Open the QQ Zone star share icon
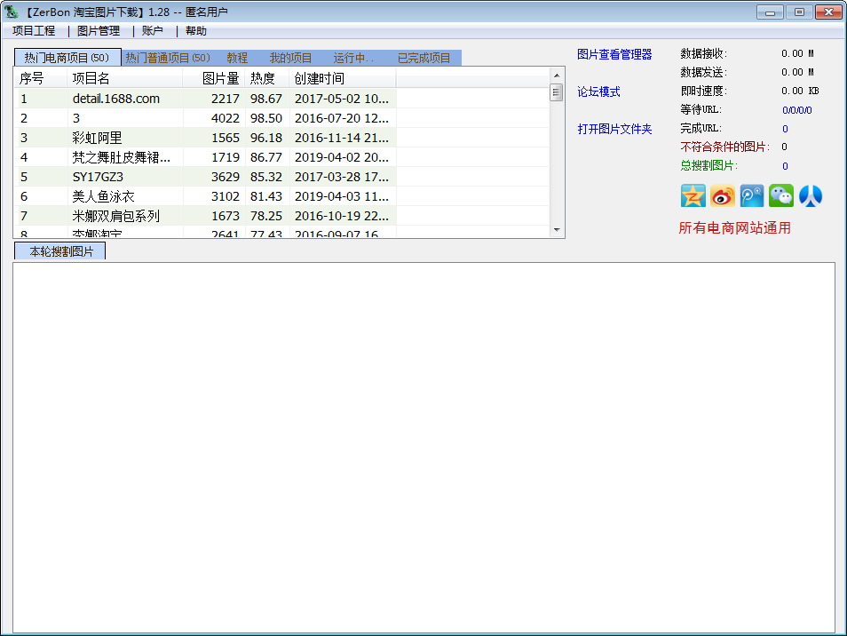847x636 pixels. [x=693, y=195]
